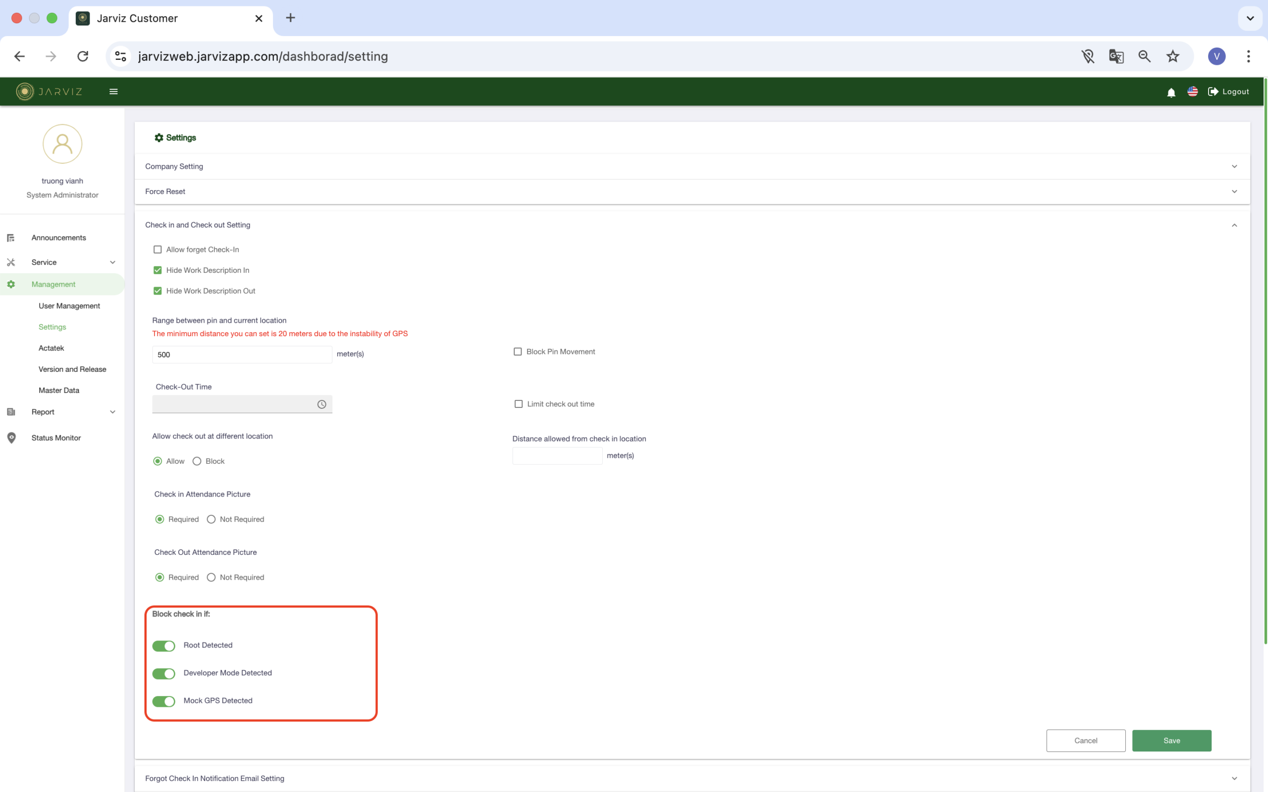
Task: Disable the Root Detected toggle
Action: (164, 646)
